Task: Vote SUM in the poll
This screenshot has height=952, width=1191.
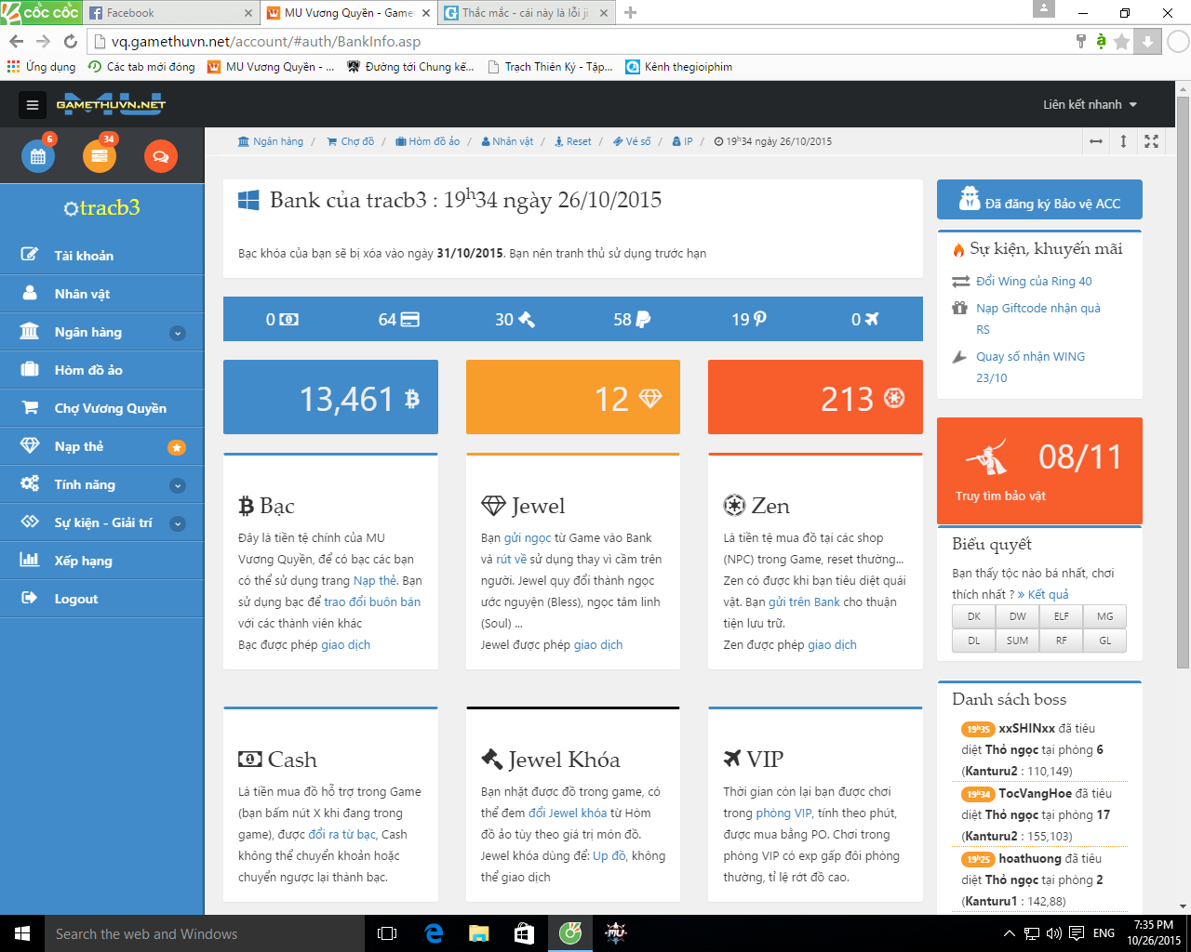Action: tap(1018, 641)
